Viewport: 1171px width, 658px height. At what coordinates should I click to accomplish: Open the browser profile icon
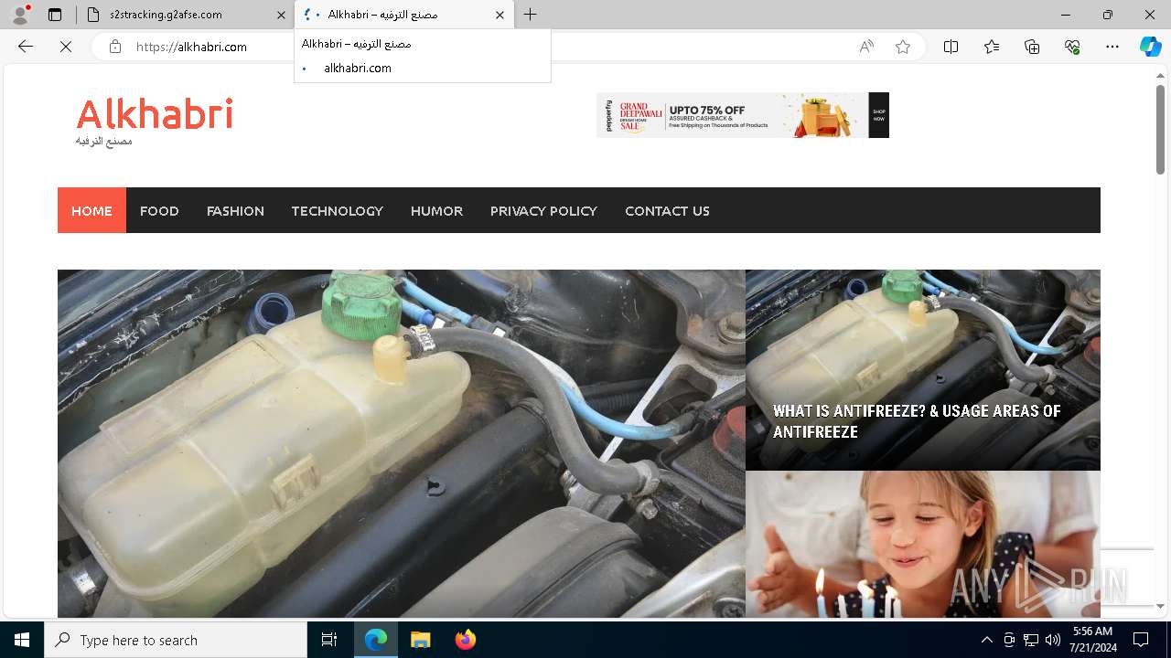pyautogui.click(x=20, y=15)
